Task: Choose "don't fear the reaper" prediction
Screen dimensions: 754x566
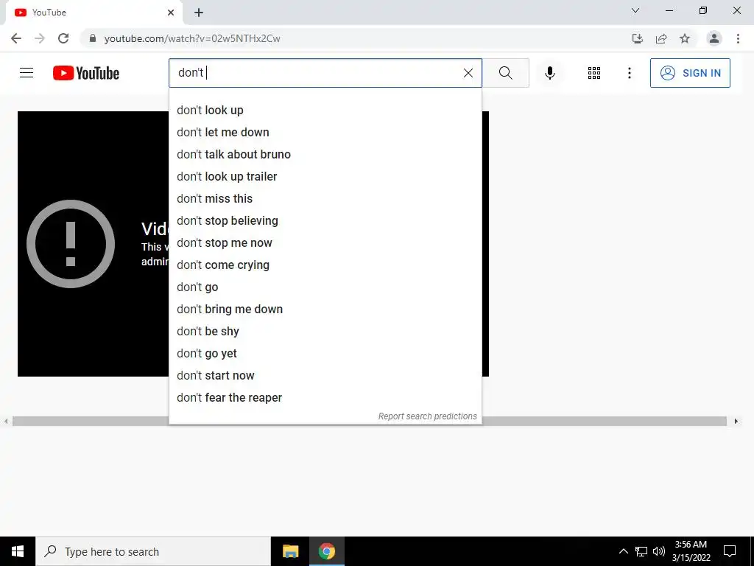Action: 325,398
